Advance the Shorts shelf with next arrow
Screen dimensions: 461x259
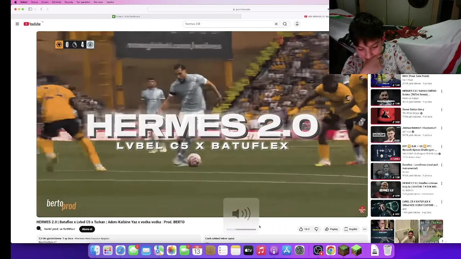point(442,241)
